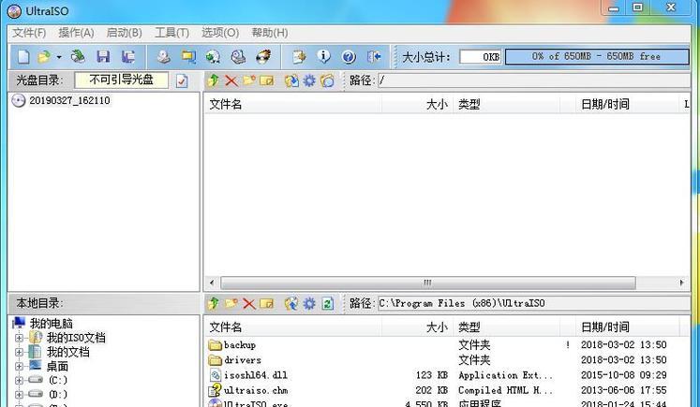Click the Compress ISO toolbar icon
Image resolution: width=700 pixels, height=407 pixels.
tap(188, 57)
